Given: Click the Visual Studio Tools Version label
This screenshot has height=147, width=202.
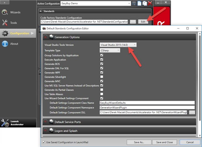Looking at the screenshot, I should coord(59,45).
